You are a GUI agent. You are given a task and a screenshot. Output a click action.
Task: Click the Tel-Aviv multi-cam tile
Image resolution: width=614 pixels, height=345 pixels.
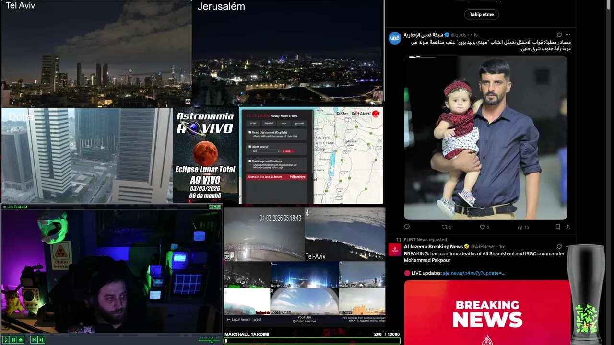coord(345,234)
